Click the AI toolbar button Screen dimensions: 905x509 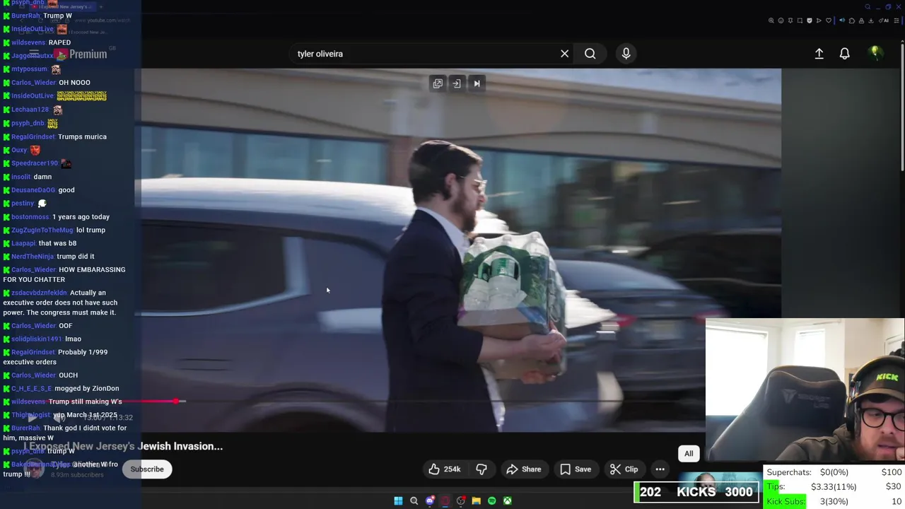[882, 21]
